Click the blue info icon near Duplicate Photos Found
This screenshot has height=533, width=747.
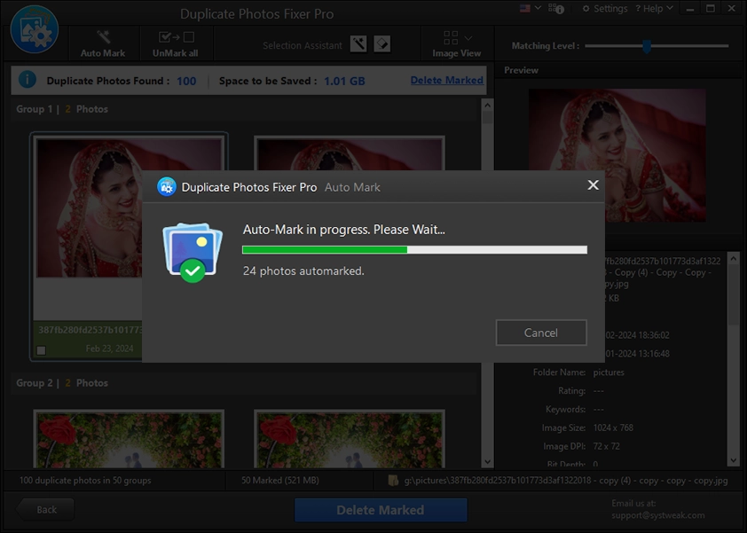click(x=28, y=80)
